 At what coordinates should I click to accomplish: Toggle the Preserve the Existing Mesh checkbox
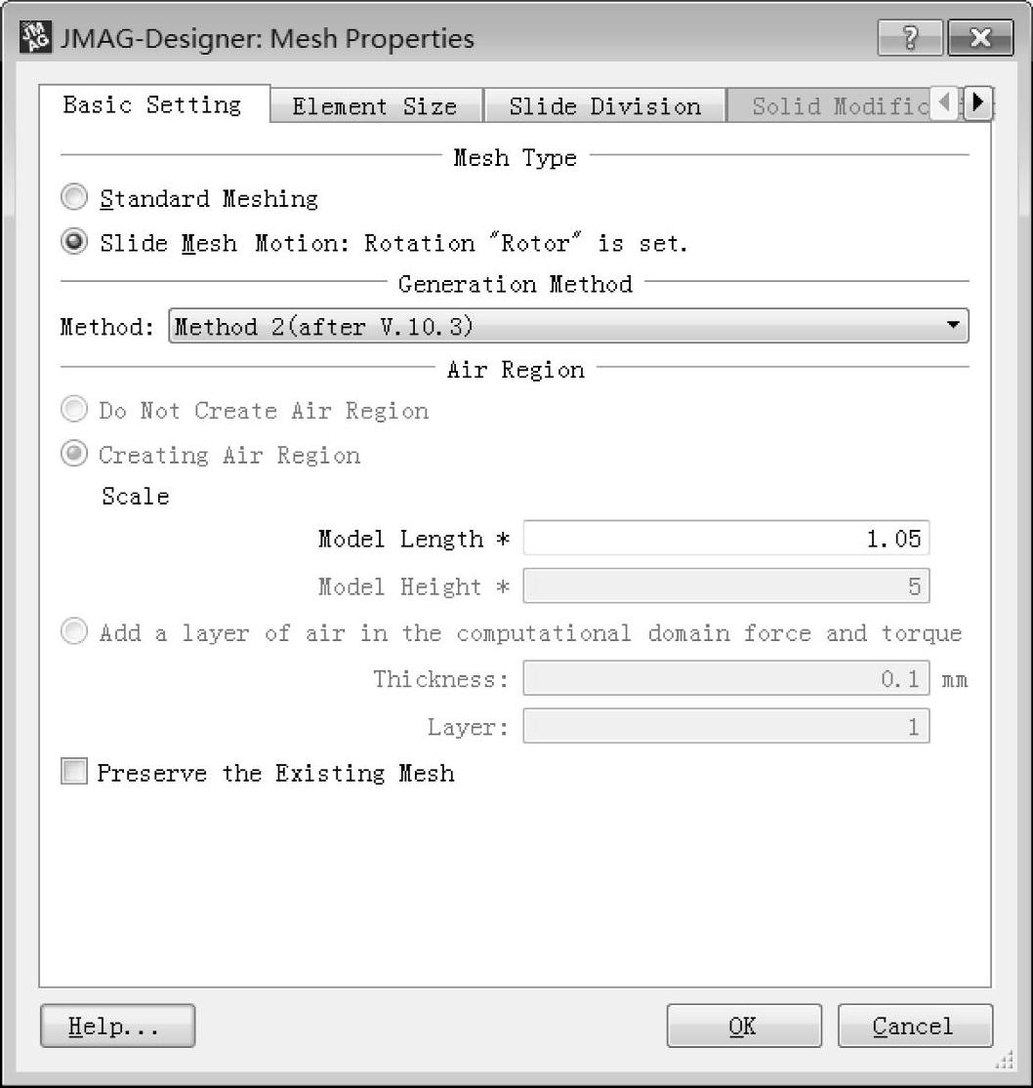74,772
